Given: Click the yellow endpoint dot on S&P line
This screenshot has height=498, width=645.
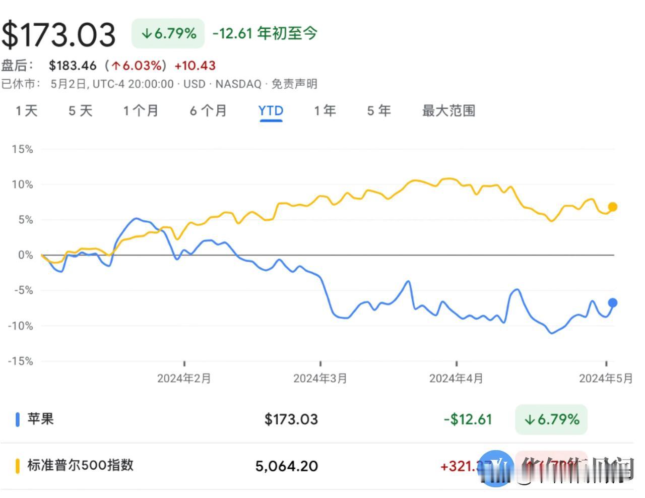Looking at the screenshot, I should pyautogui.click(x=612, y=207).
